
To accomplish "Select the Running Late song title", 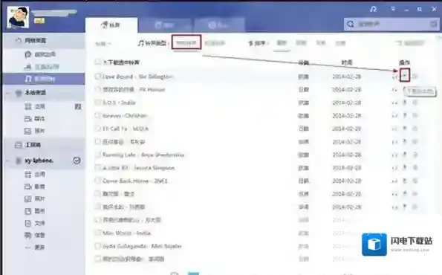I will click(143, 155).
